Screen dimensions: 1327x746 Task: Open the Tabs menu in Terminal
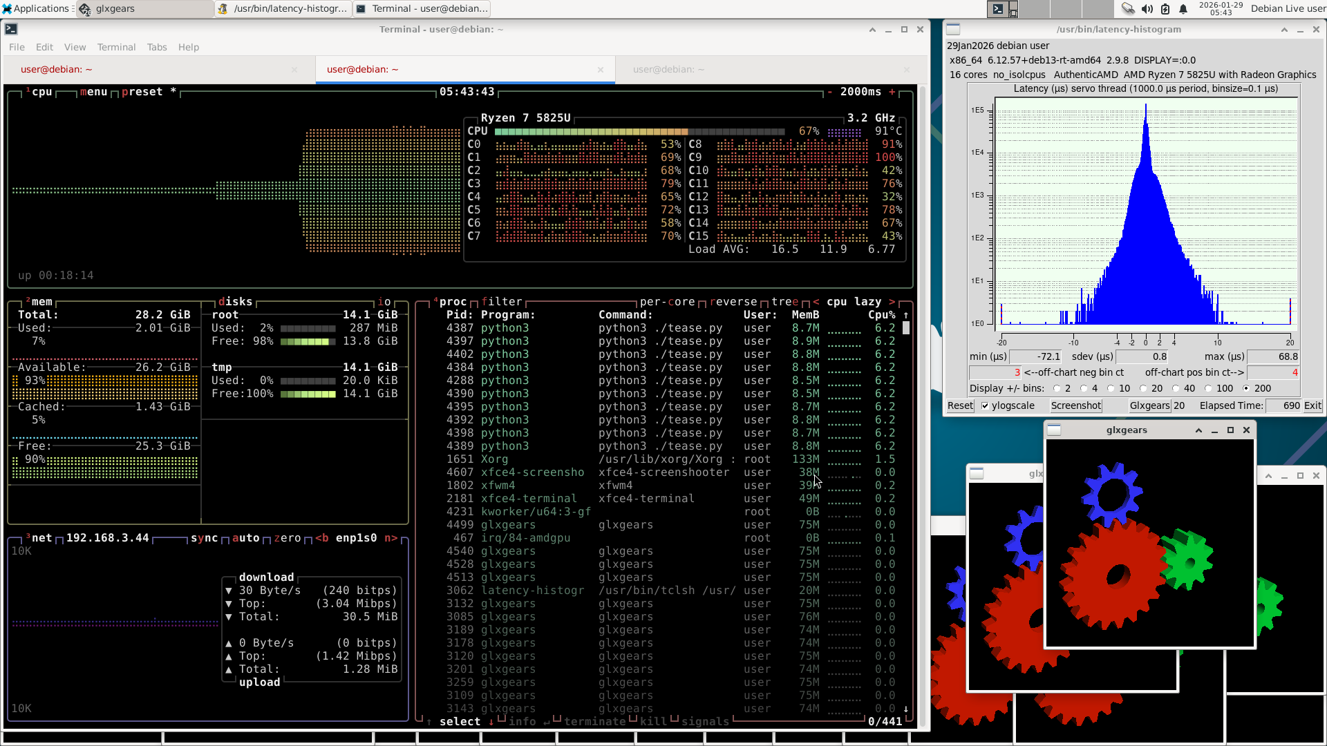(x=157, y=47)
